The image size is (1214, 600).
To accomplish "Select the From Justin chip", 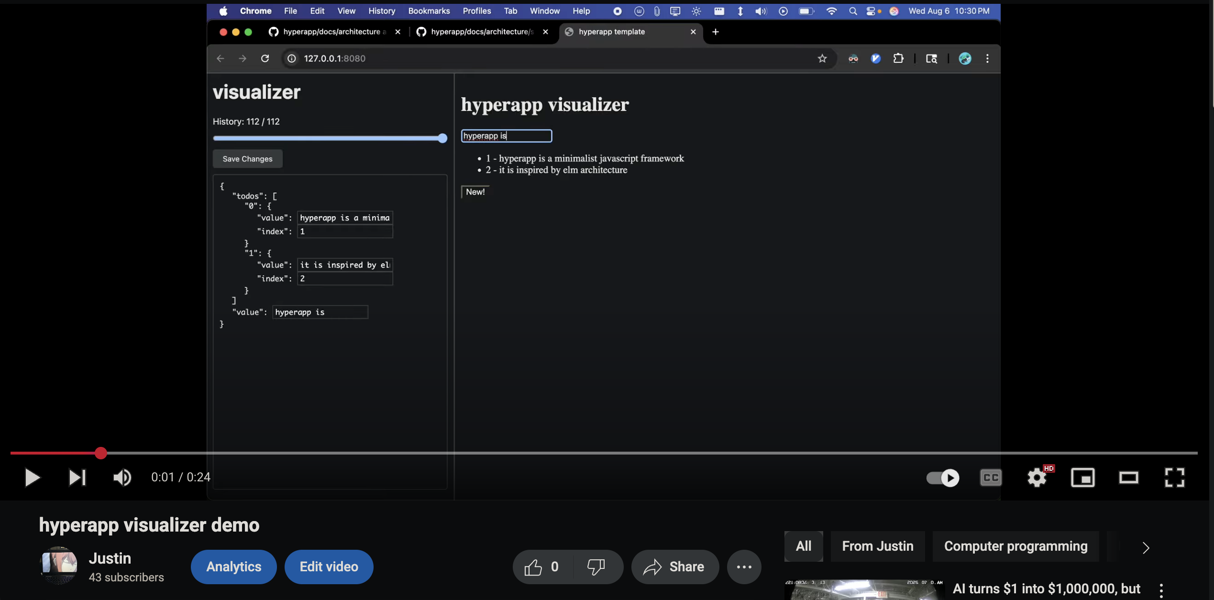I will click(x=877, y=546).
